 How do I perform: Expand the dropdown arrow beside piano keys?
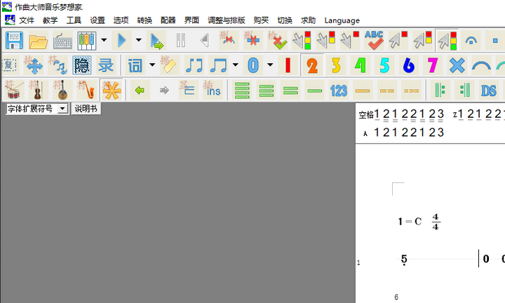pos(104,41)
